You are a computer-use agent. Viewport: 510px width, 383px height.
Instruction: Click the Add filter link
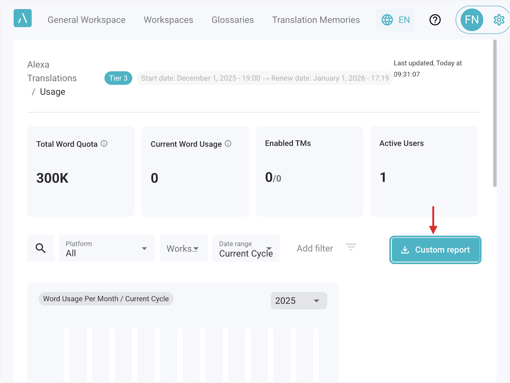pos(314,248)
